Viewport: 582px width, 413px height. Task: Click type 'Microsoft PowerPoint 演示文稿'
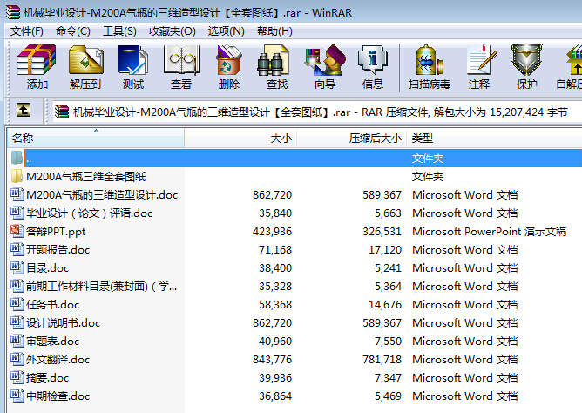pyautogui.click(x=489, y=231)
